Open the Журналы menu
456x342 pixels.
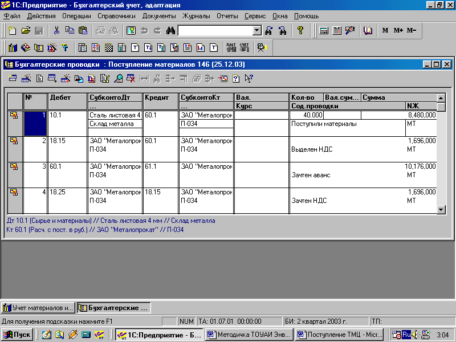coord(196,16)
